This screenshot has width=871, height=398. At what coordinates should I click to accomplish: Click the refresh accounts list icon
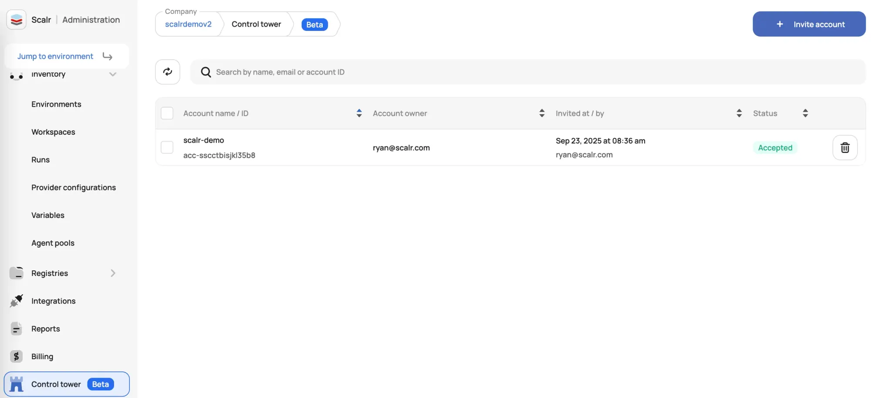click(x=168, y=72)
